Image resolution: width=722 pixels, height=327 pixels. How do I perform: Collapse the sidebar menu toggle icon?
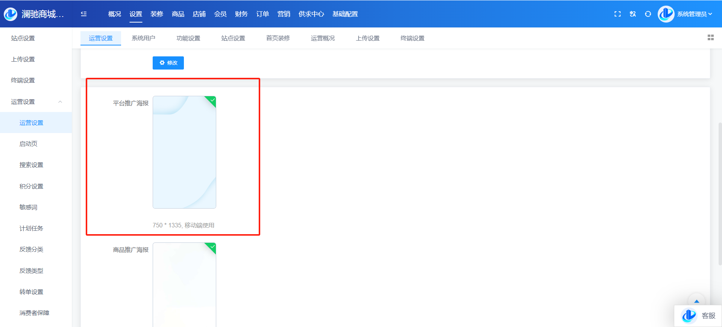pyautogui.click(x=84, y=14)
